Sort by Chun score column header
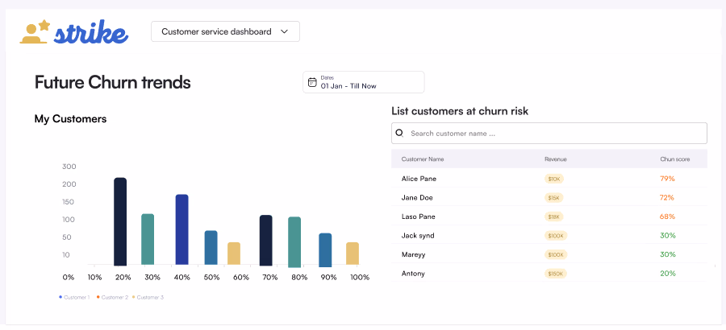The image size is (726, 330). 674,159
